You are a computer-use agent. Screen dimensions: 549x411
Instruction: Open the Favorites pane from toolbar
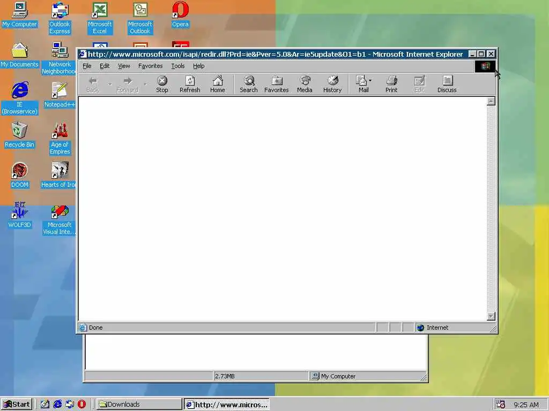pos(277,84)
